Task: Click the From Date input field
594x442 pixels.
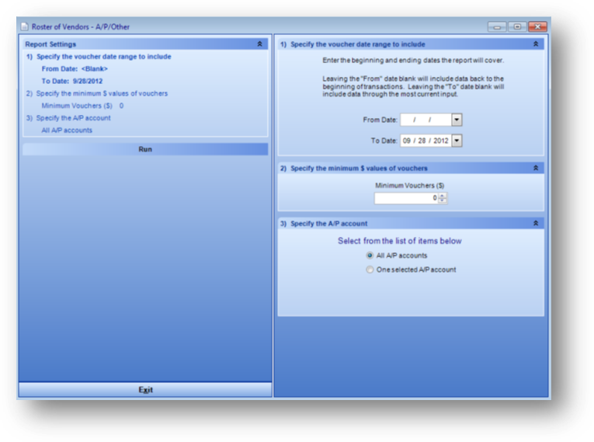Action: click(x=426, y=120)
